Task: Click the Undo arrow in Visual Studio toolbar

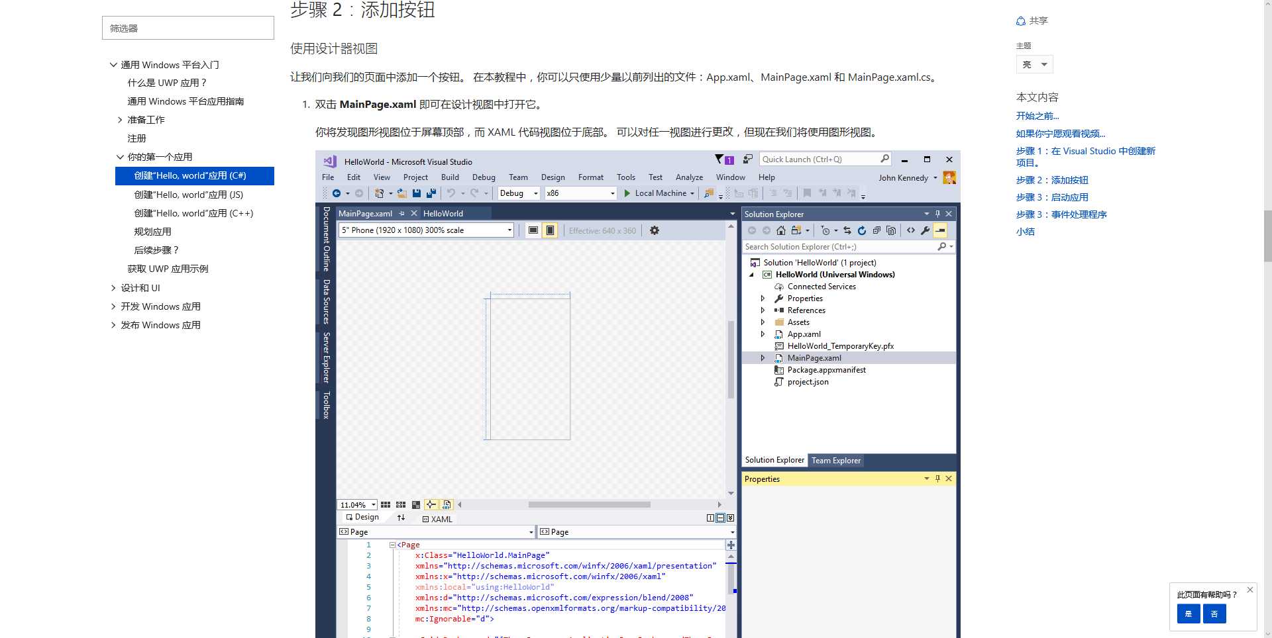Action: pos(451,193)
